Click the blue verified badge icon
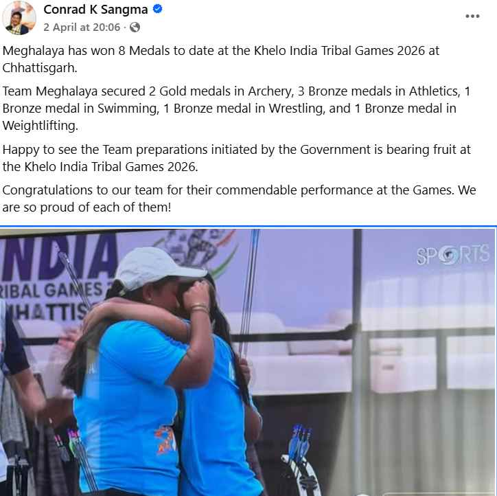 tap(157, 9)
